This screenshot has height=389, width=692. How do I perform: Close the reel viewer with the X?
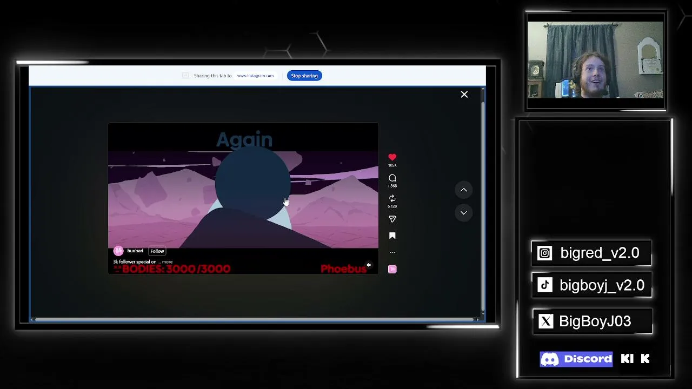click(x=464, y=95)
